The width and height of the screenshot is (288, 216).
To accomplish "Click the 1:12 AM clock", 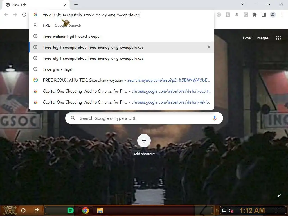I will coord(252,210).
